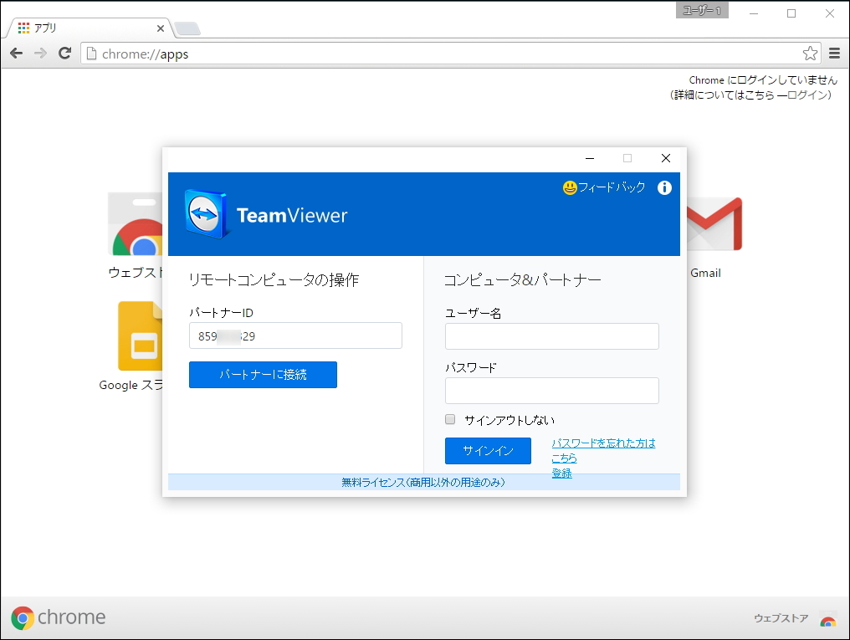Open the Chrome menu button
This screenshot has height=640, width=850.
836,52
